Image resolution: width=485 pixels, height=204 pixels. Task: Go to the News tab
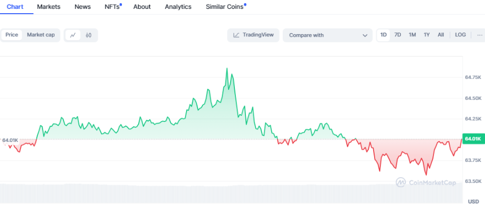82,7
